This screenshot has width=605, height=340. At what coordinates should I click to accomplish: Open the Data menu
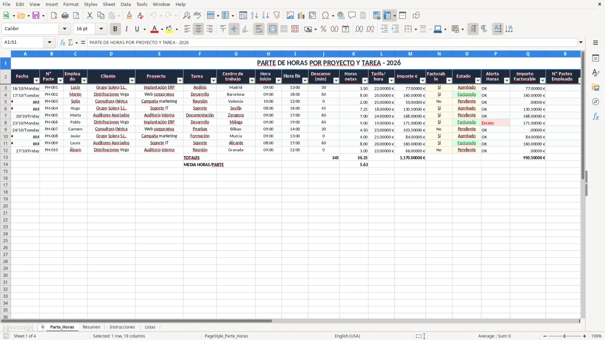(126, 4)
